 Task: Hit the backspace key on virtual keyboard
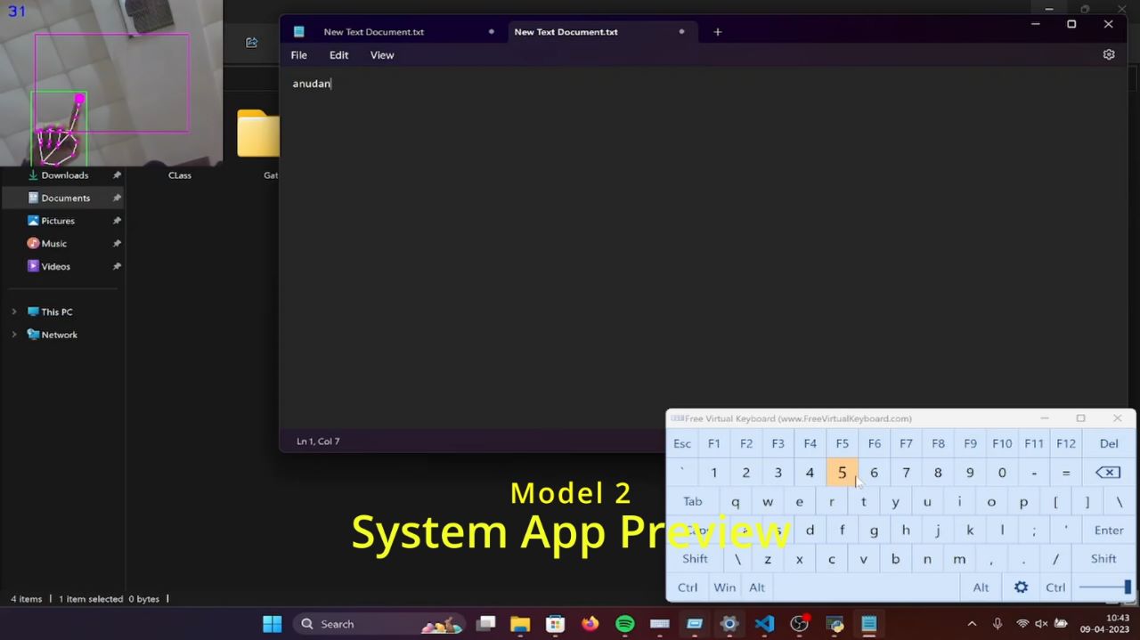pyautogui.click(x=1108, y=473)
